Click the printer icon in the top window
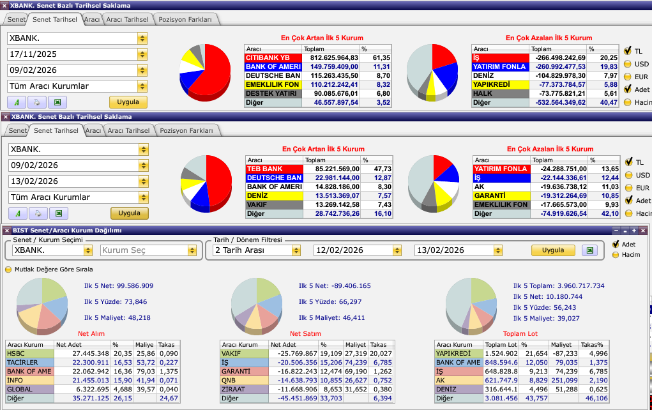Viewport: 652px width, 410px height. click(37, 102)
